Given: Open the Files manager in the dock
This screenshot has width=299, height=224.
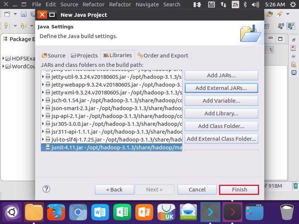Looking at the screenshot, I should [x=34, y=212].
